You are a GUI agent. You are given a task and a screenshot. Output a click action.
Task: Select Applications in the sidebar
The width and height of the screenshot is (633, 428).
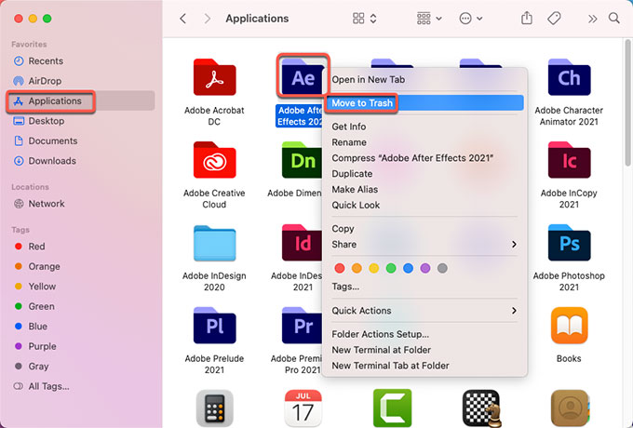pyautogui.click(x=81, y=100)
